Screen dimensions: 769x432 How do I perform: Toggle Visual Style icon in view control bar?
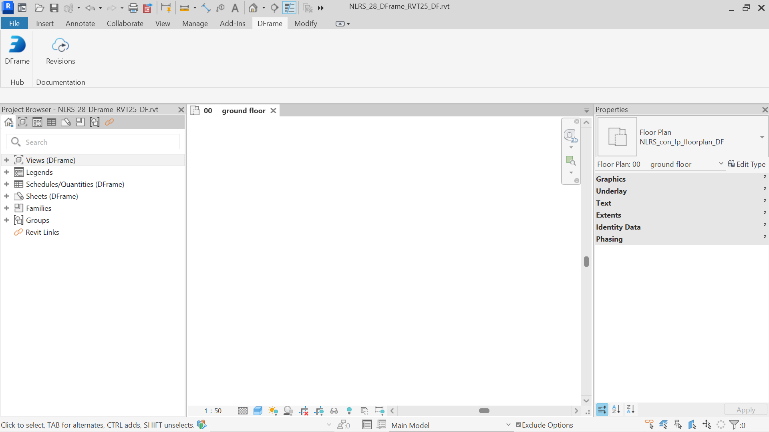point(258,411)
